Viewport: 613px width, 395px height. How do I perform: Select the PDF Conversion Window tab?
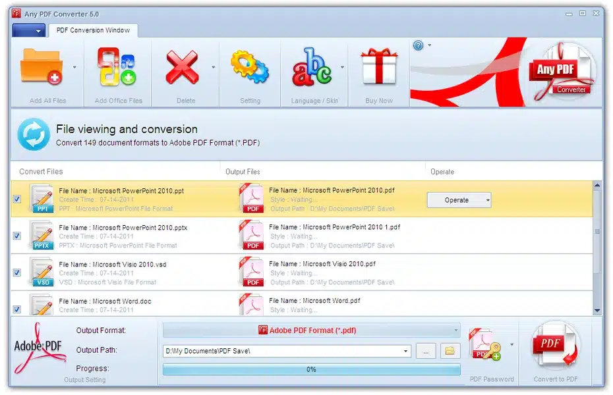[x=93, y=30]
